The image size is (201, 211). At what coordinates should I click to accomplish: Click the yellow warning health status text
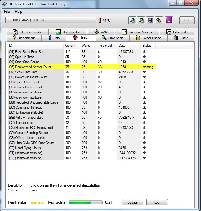(37, 202)
